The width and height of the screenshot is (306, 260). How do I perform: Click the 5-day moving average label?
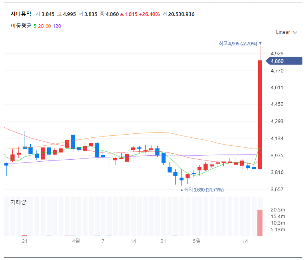[35, 26]
